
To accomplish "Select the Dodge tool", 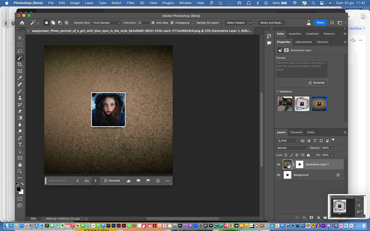I will pyautogui.click(x=20, y=131).
